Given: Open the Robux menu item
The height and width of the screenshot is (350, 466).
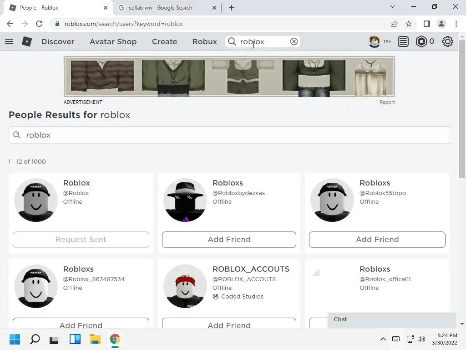Looking at the screenshot, I should [x=204, y=41].
